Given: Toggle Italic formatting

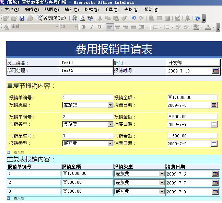Looking at the screenshot, I should (x=92, y=27).
